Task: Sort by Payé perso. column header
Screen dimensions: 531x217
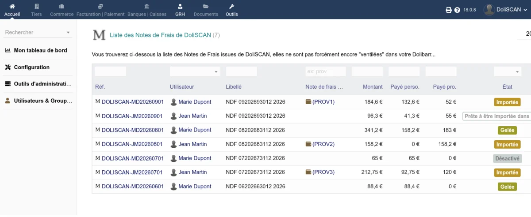Action: point(405,87)
